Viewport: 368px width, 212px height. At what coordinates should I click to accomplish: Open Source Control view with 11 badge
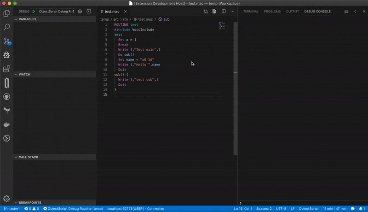(6, 41)
